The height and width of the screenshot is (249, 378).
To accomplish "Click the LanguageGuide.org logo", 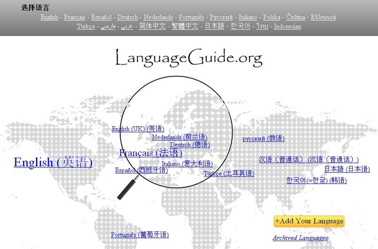I will tap(189, 58).
